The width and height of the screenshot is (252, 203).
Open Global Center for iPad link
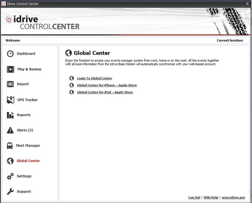pyautogui.click(x=105, y=92)
